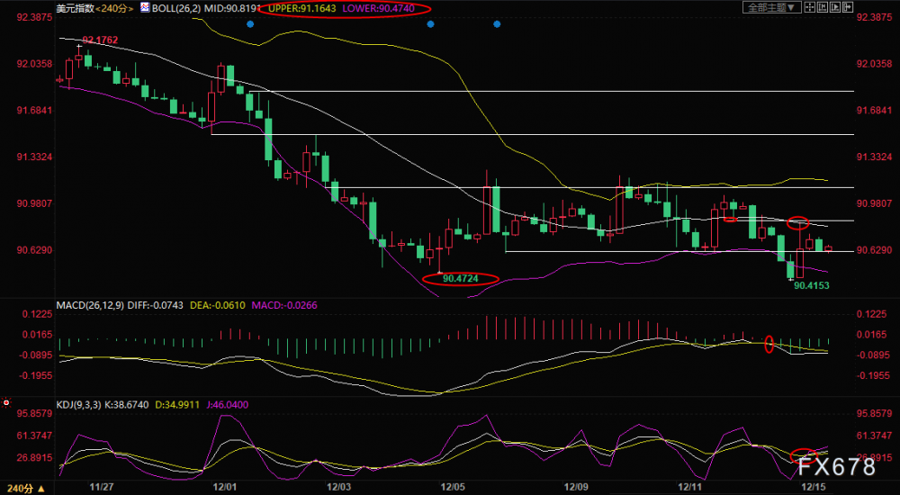Viewport: 900px width, 495px height.
Task: Expand the 240分 period menu at bottom-left
Action: (x=27, y=489)
